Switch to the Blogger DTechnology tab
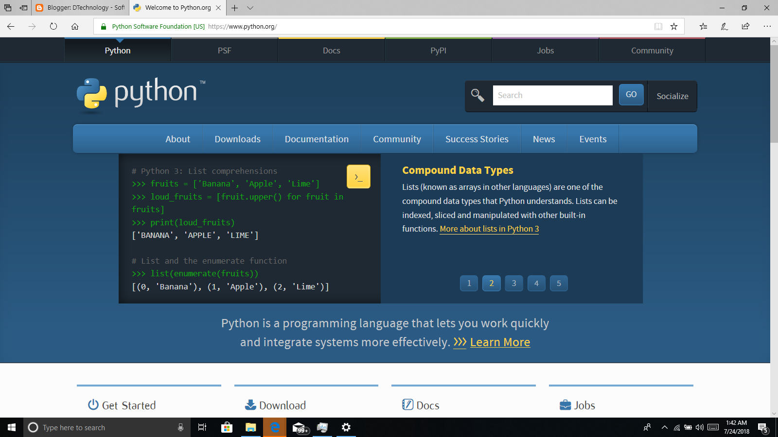778x437 pixels. click(x=80, y=8)
